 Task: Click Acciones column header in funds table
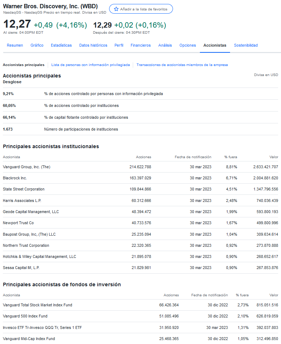point(171,295)
